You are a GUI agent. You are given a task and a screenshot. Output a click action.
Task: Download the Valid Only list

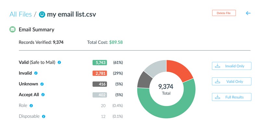[x=232, y=81]
